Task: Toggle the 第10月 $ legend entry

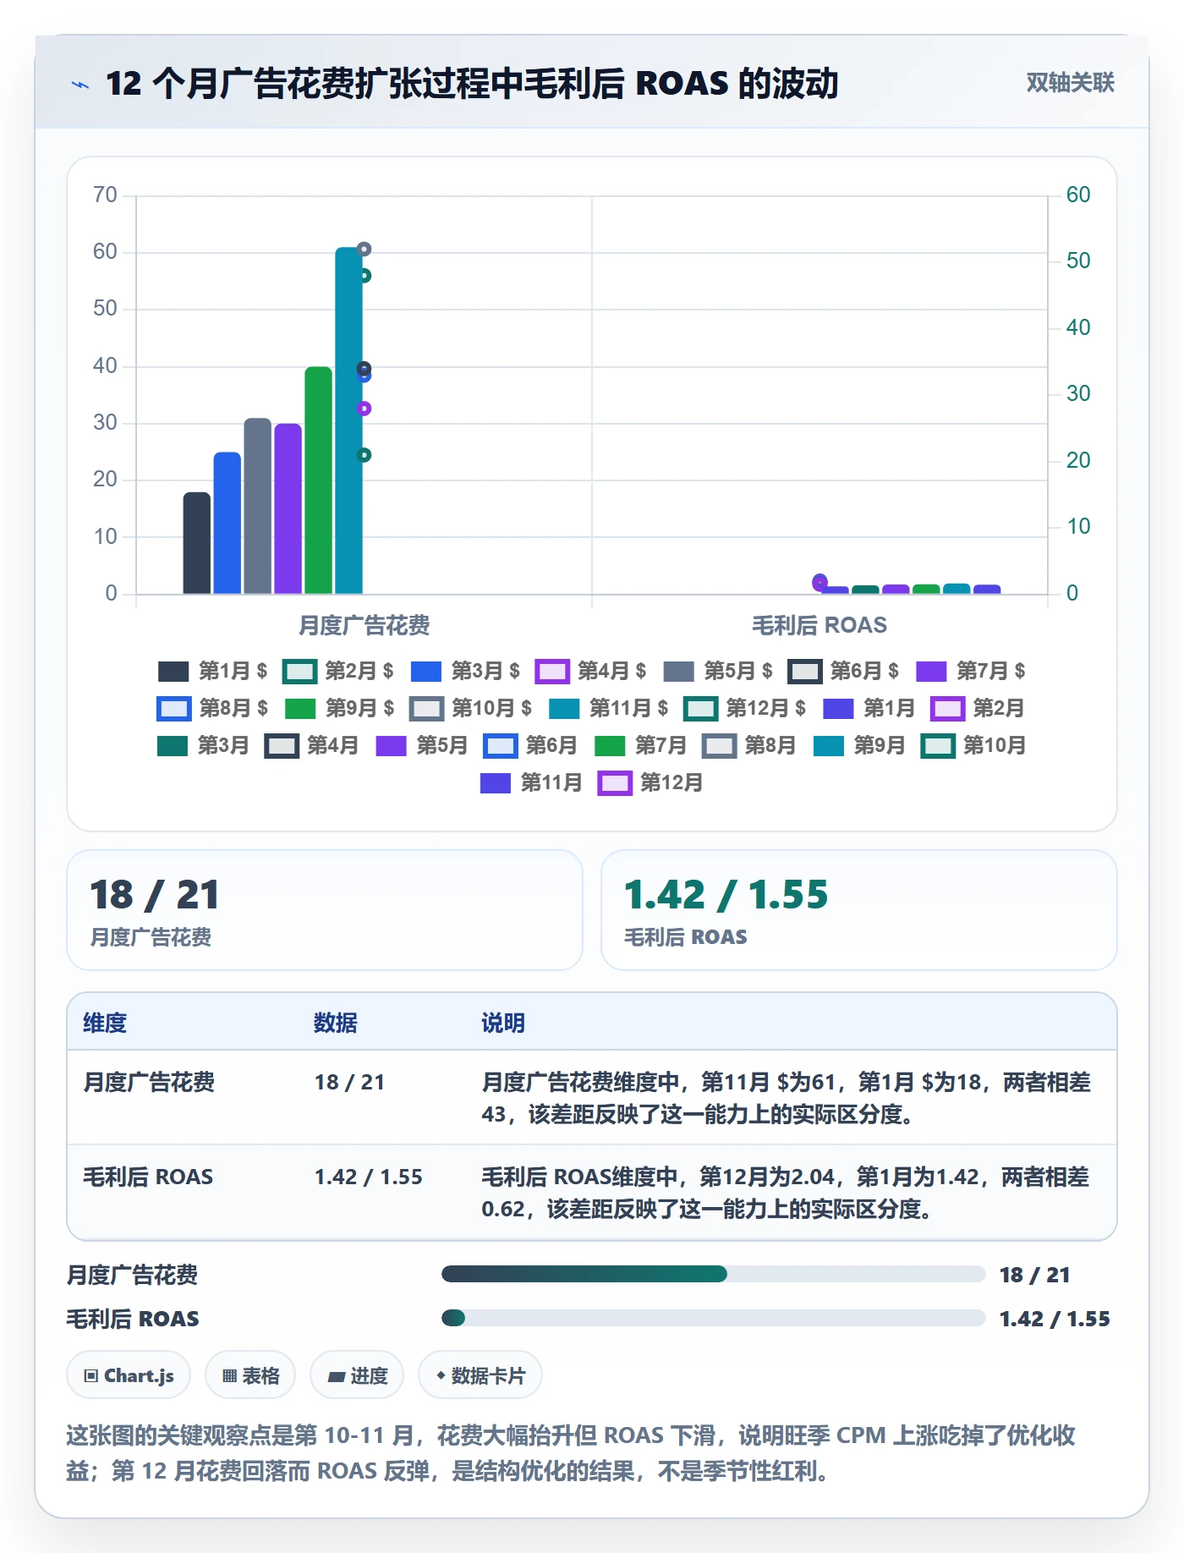Action: point(471,709)
